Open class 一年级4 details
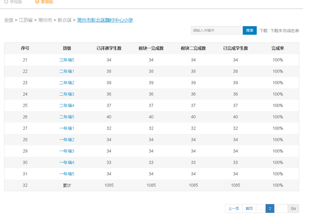309x217 pixels. [67, 163]
